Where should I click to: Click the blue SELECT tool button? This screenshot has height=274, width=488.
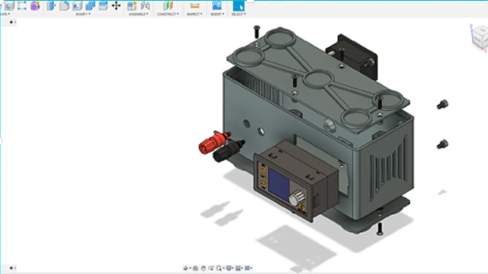[x=239, y=6]
